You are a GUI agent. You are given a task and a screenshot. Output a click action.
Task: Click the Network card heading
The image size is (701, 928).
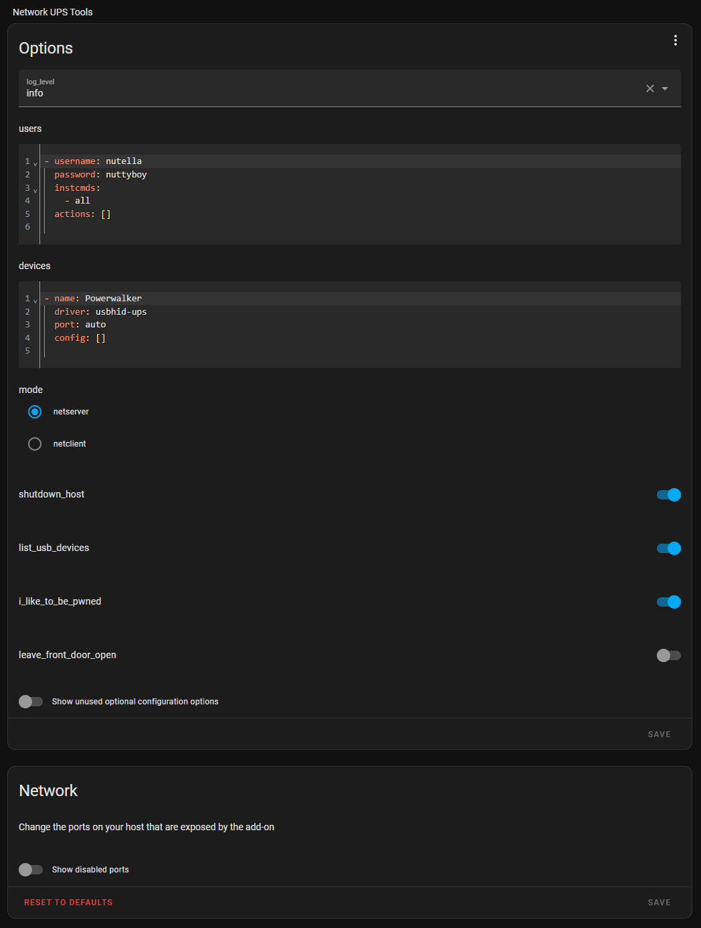[48, 791]
